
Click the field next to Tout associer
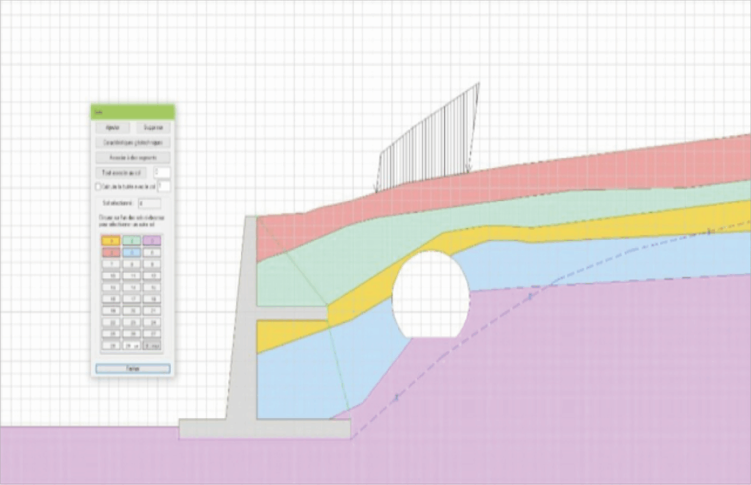coord(162,172)
